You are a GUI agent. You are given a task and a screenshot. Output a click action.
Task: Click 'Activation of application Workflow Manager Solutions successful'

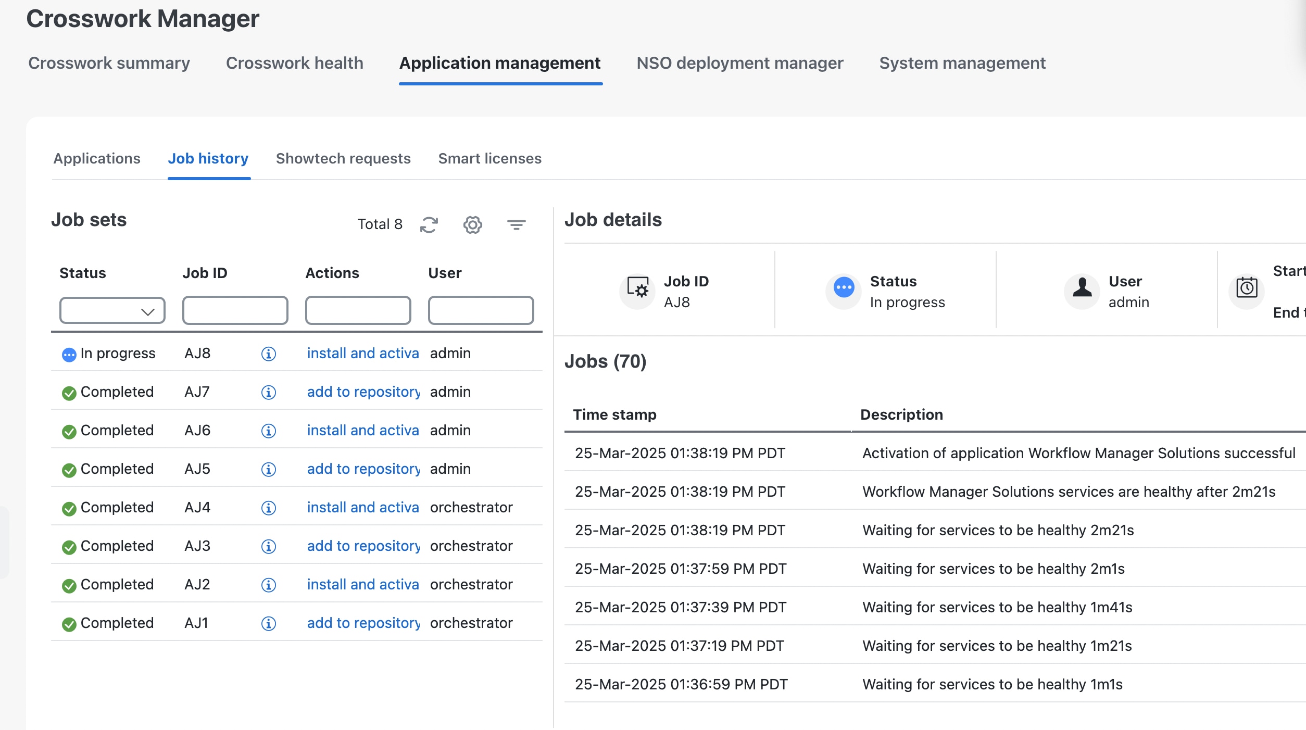(x=1079, y=453)
